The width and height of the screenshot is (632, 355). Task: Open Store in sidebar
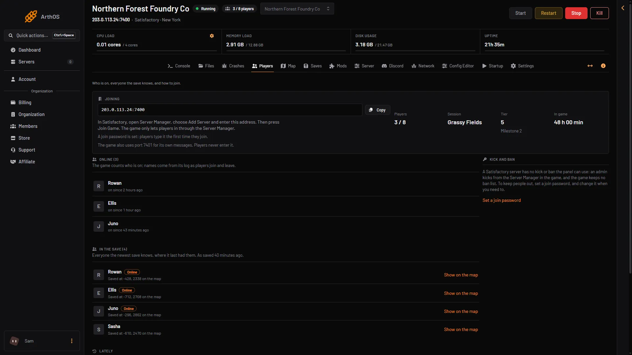[42, 138]
